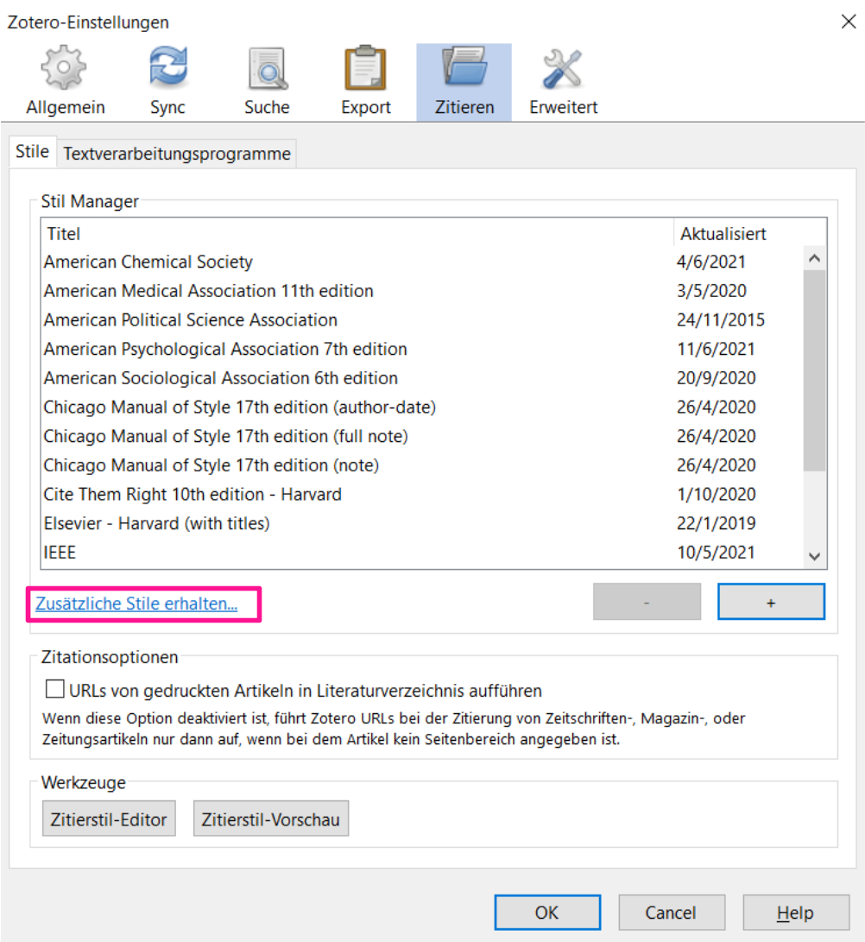Sort styles by the Titel column header
The width and height of the screenshot is (865, 942).
point(357,233)
